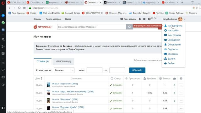Open the review "Фильм Шершень (2018)"

tap(65, 99)
